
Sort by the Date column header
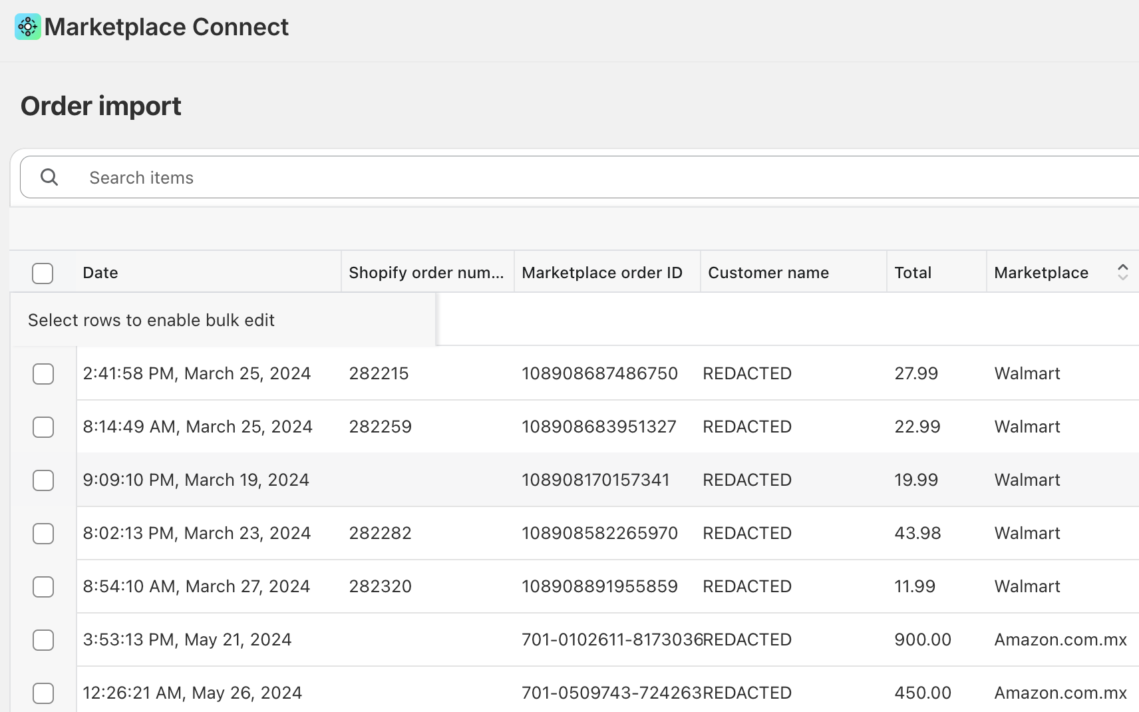(100, 273)
